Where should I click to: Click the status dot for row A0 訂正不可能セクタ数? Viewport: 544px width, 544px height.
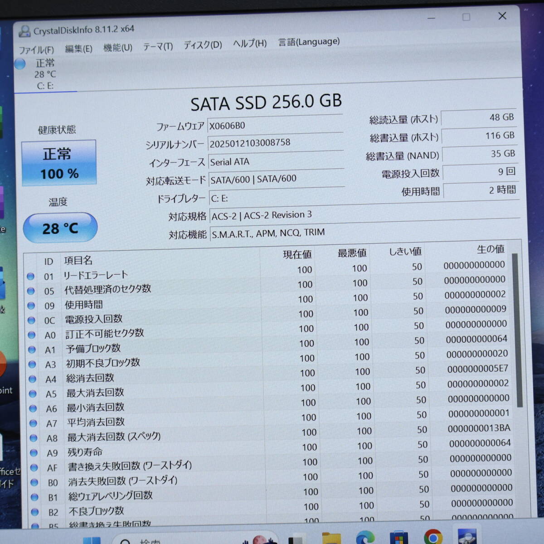pos(31,335)
